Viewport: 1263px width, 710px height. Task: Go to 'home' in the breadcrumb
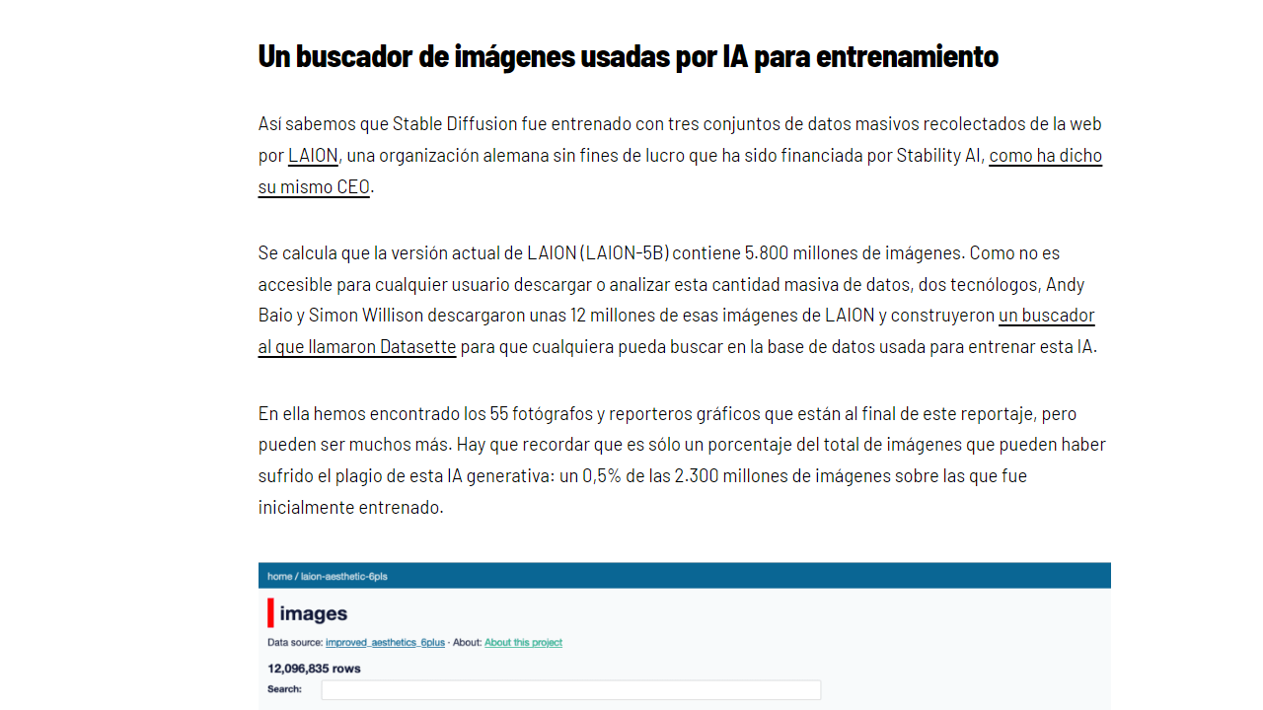click(x=279, y=576)
